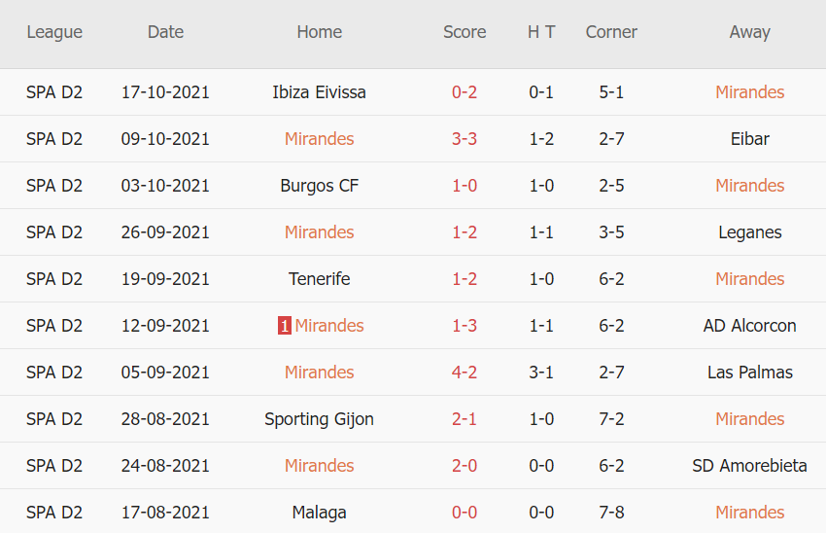Open the Malaga home team link

coord(320,513)
